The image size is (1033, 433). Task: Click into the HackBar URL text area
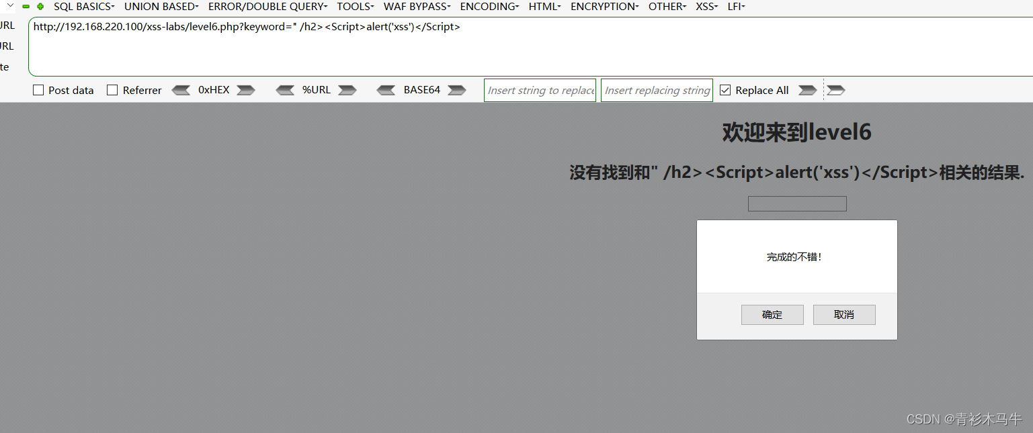click(530, 47)
